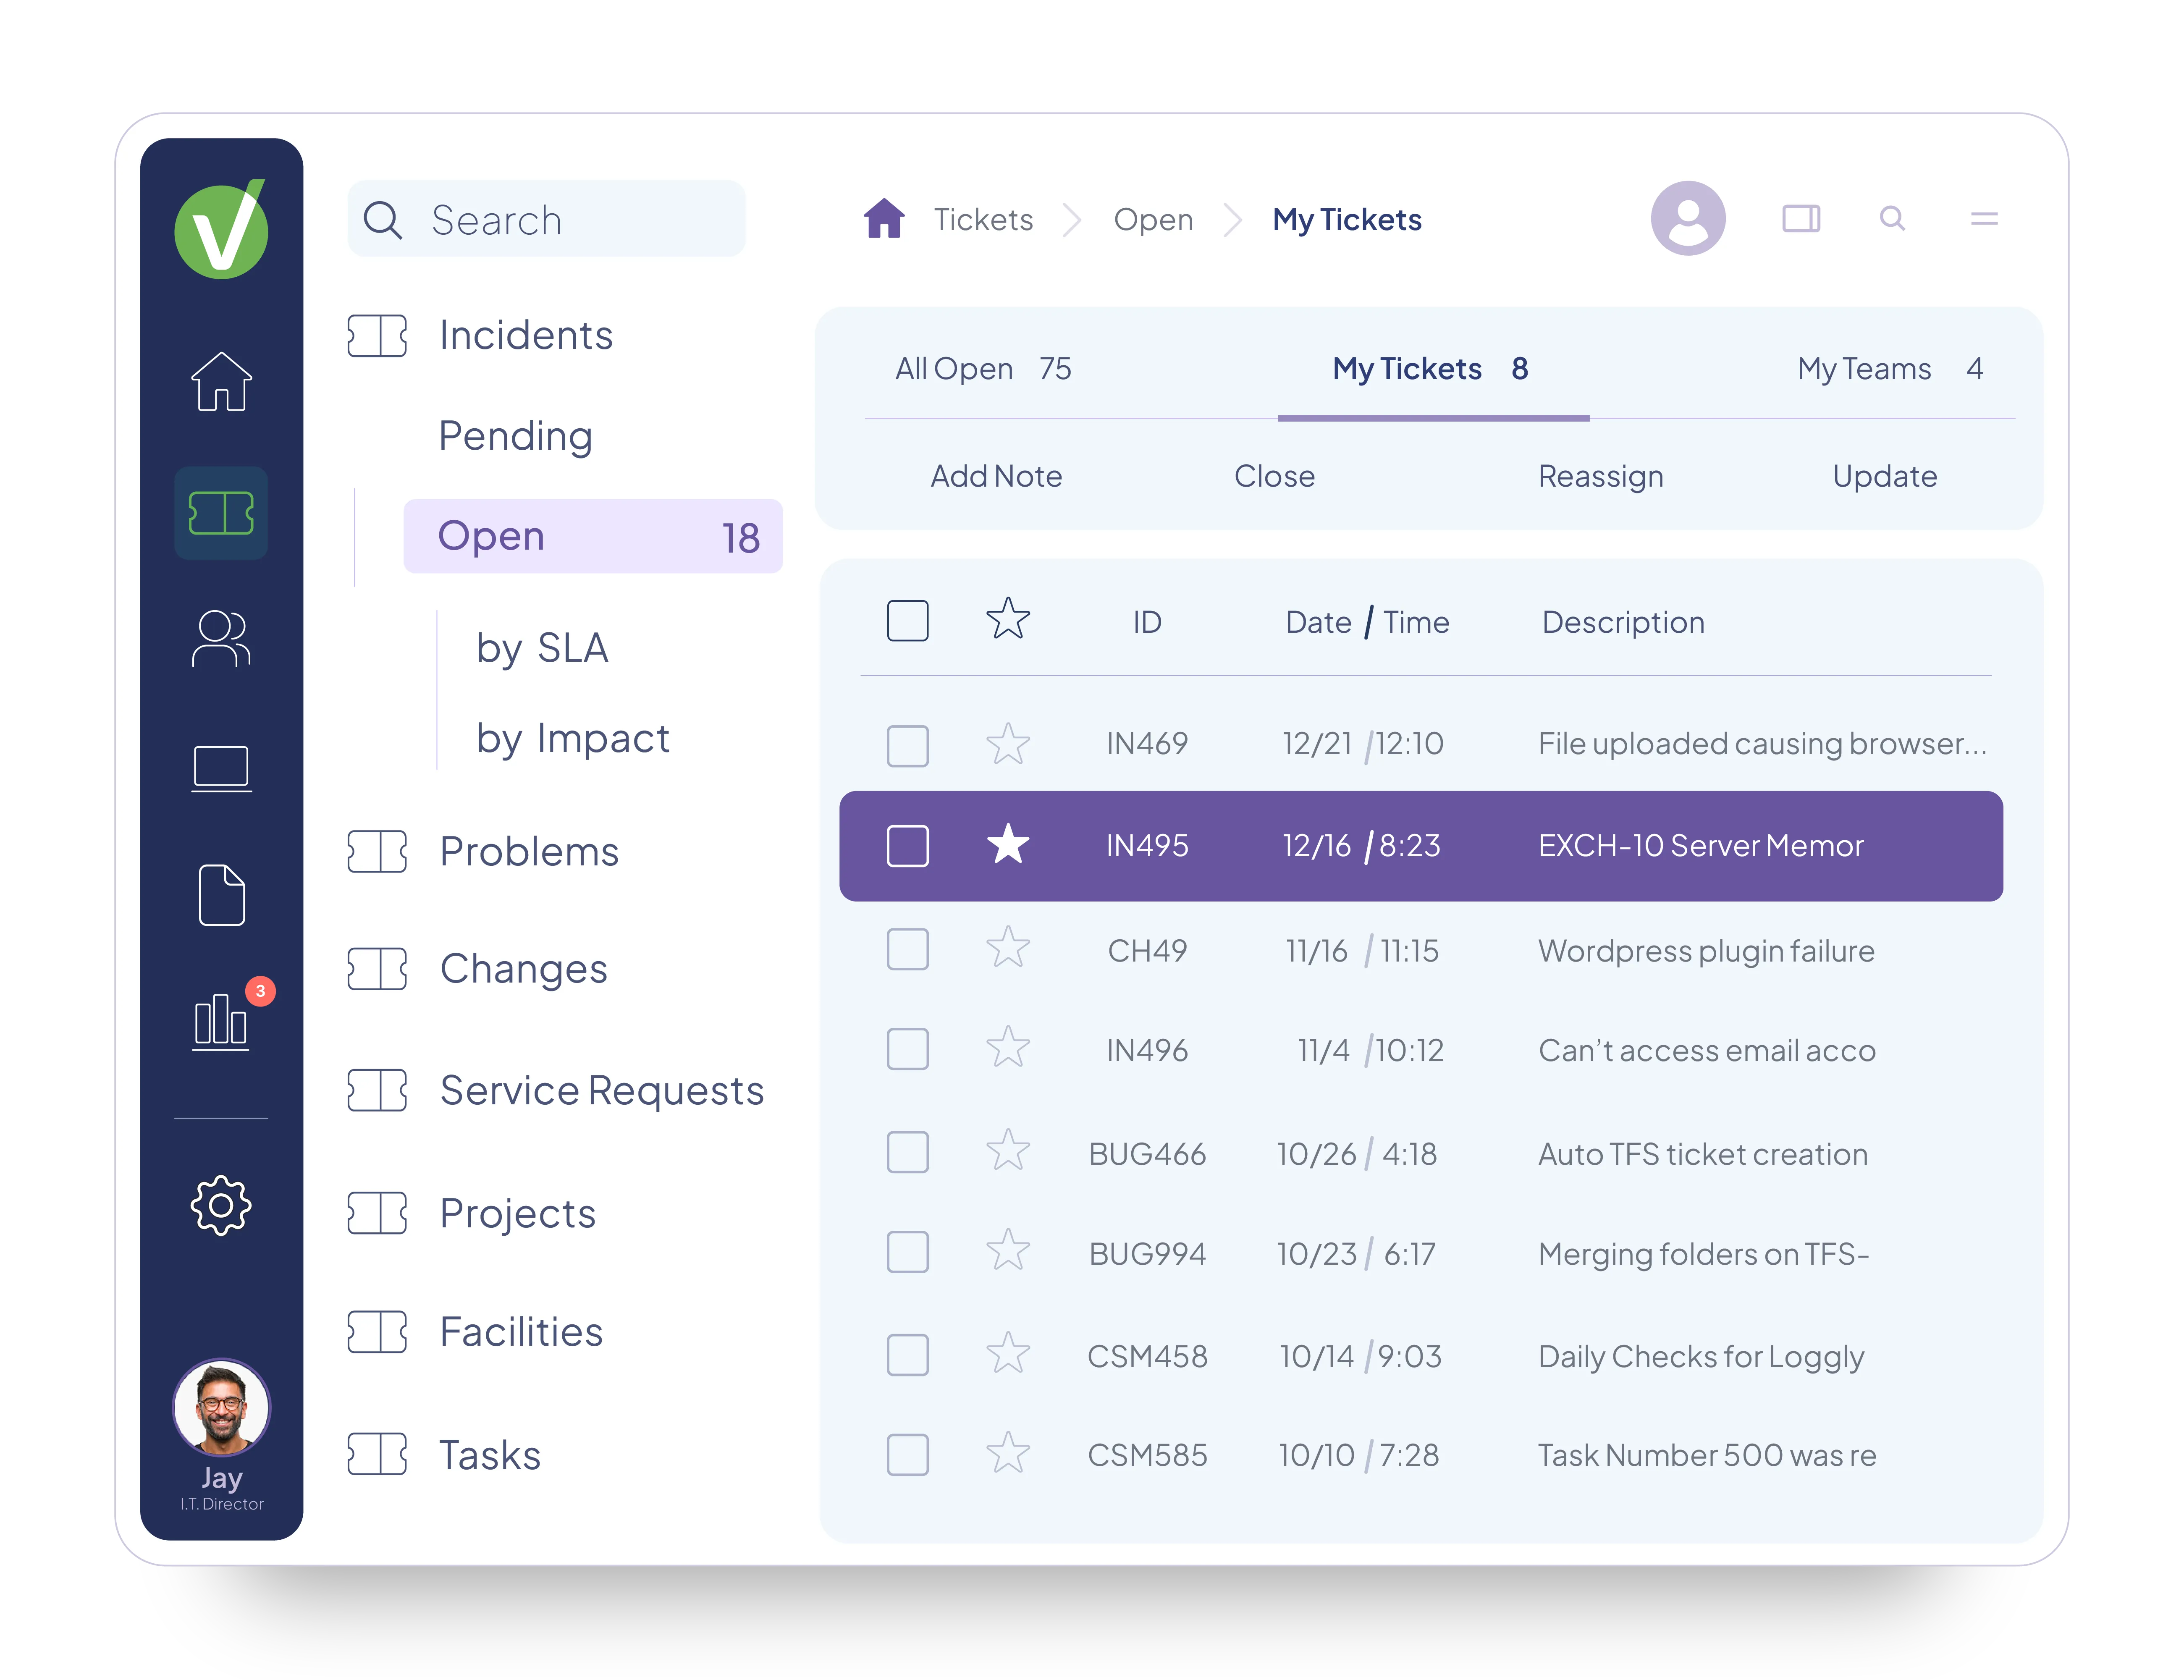Click the ticket icon beside Tasks

point(377,1454)
